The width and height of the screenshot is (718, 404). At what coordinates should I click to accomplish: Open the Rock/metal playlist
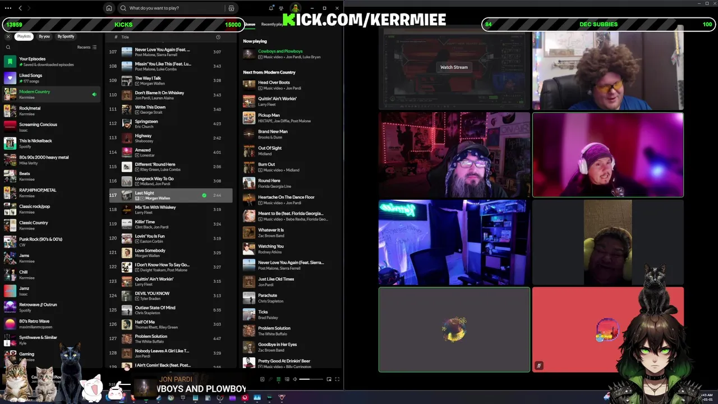pyautogui.click(x=52, y=111)
